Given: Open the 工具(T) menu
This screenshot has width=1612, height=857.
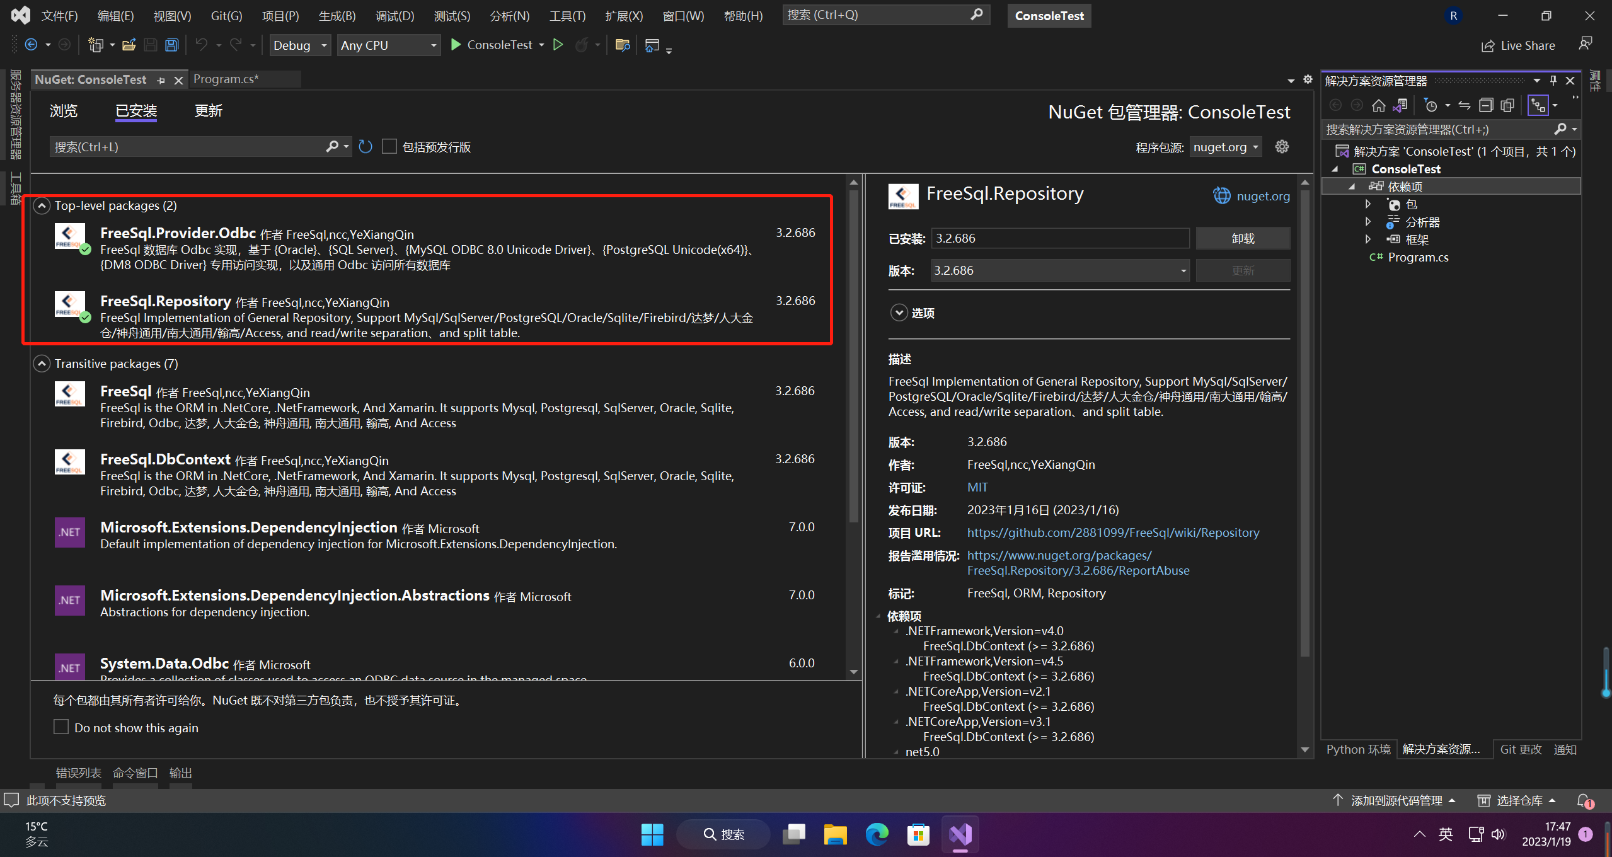Looking at the screenshot, I should [567, 16].
